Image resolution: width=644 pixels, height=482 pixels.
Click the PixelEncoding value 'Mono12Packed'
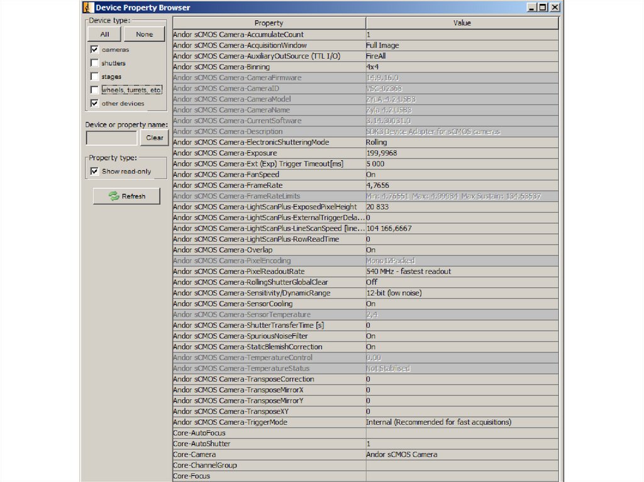(462, 260)
